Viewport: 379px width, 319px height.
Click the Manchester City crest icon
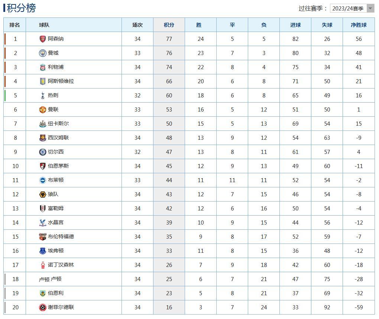pos(42,53)
